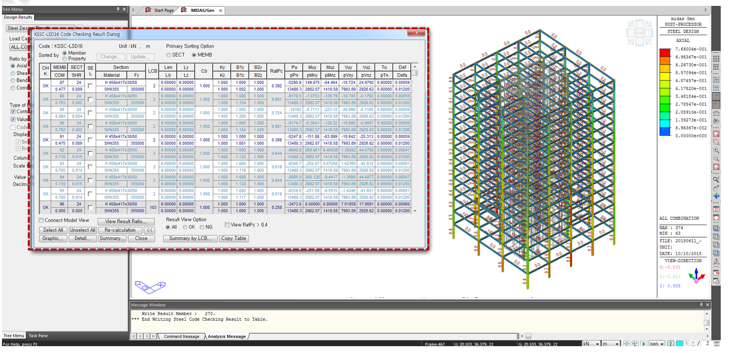
Task: Click the Unselect All button
Action: click(x=83, y=230)
